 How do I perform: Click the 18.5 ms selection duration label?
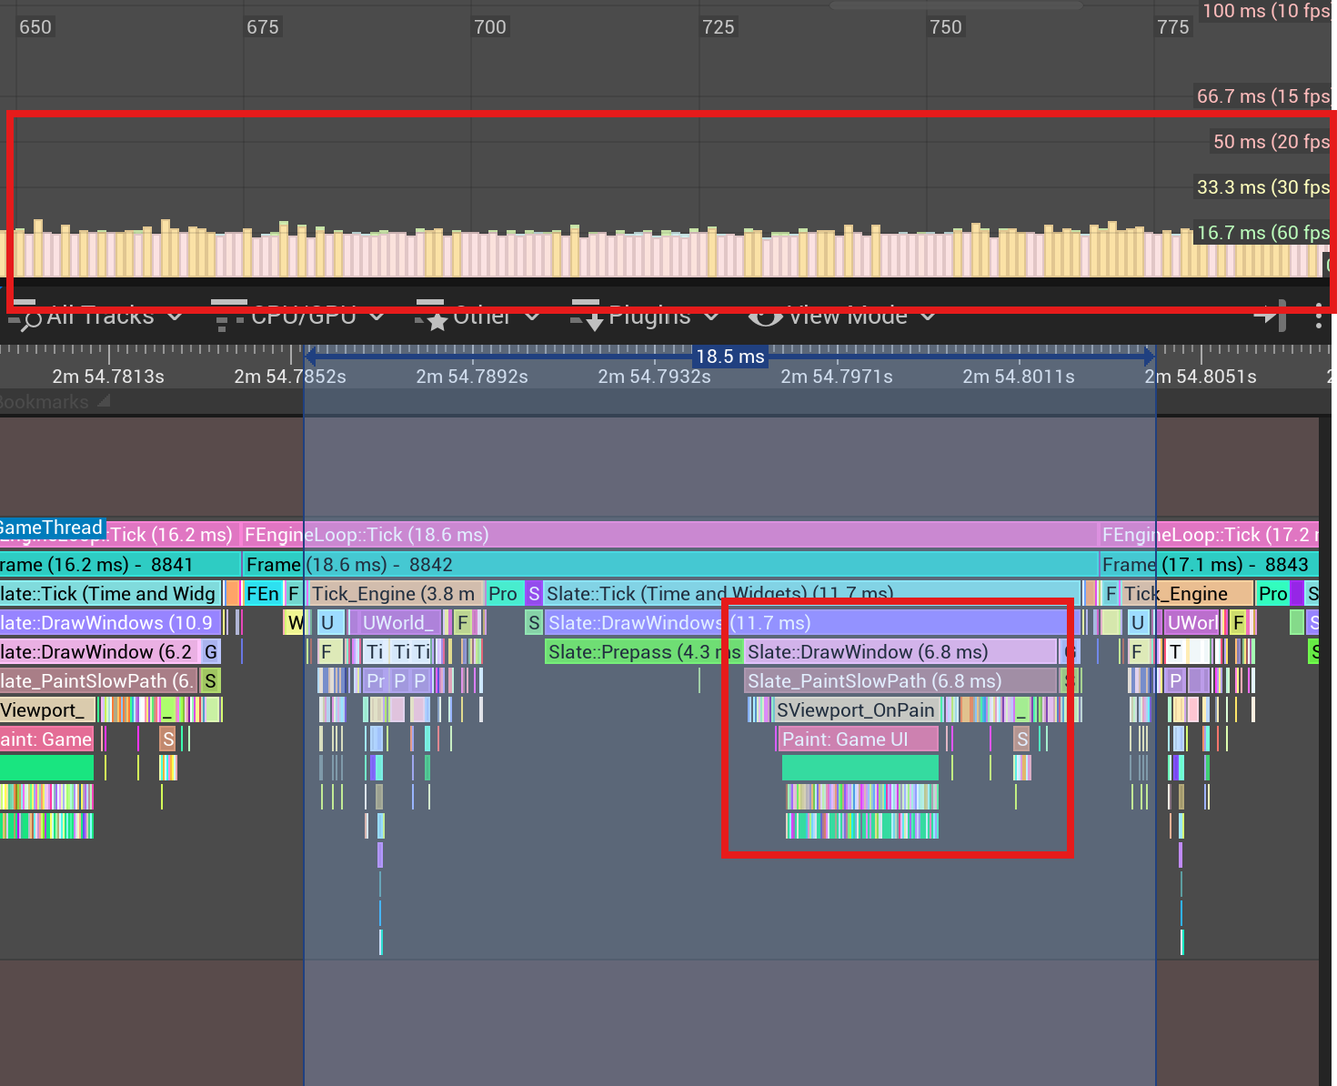[729, 357]
